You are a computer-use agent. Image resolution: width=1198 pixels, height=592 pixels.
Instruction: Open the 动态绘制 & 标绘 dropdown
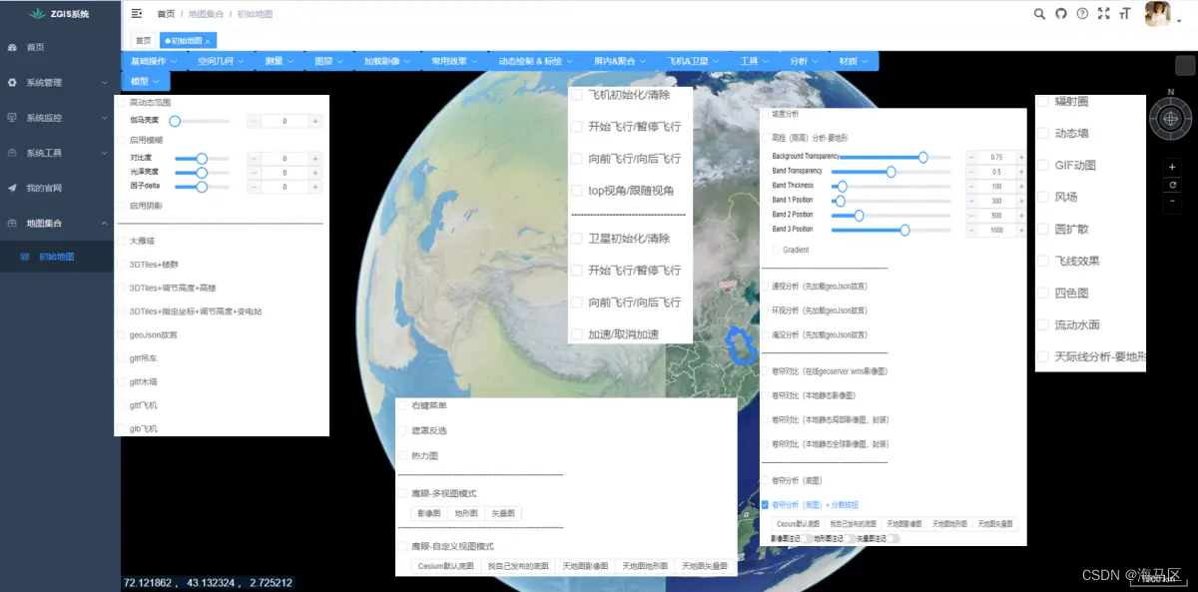point(535,61)
